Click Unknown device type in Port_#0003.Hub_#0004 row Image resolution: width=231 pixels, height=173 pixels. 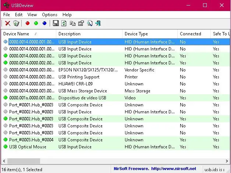point(134,140)
